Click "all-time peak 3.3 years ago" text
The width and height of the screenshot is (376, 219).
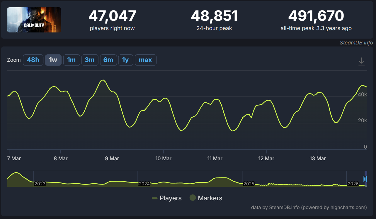tap(316, 28)
